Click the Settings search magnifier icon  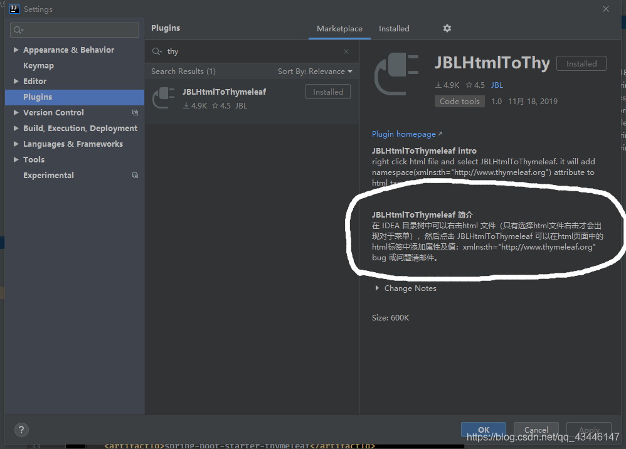coord(18,30)
